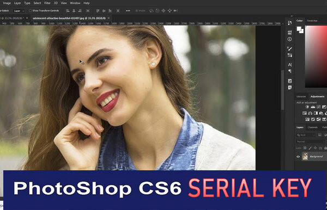Switch to the Libraries tab

click(301, 97)
